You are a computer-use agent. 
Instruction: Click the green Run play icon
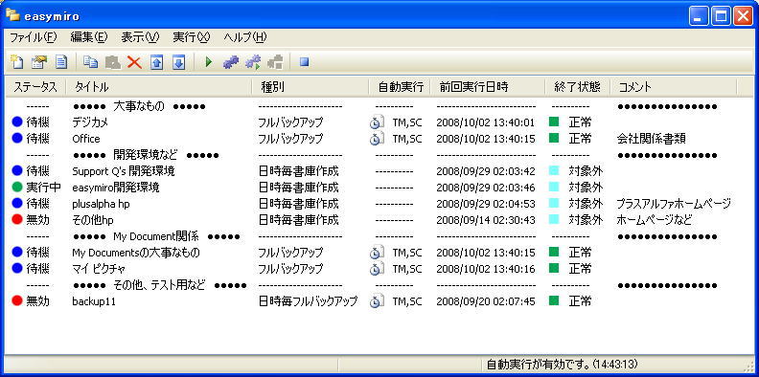(x=209, y=62)
